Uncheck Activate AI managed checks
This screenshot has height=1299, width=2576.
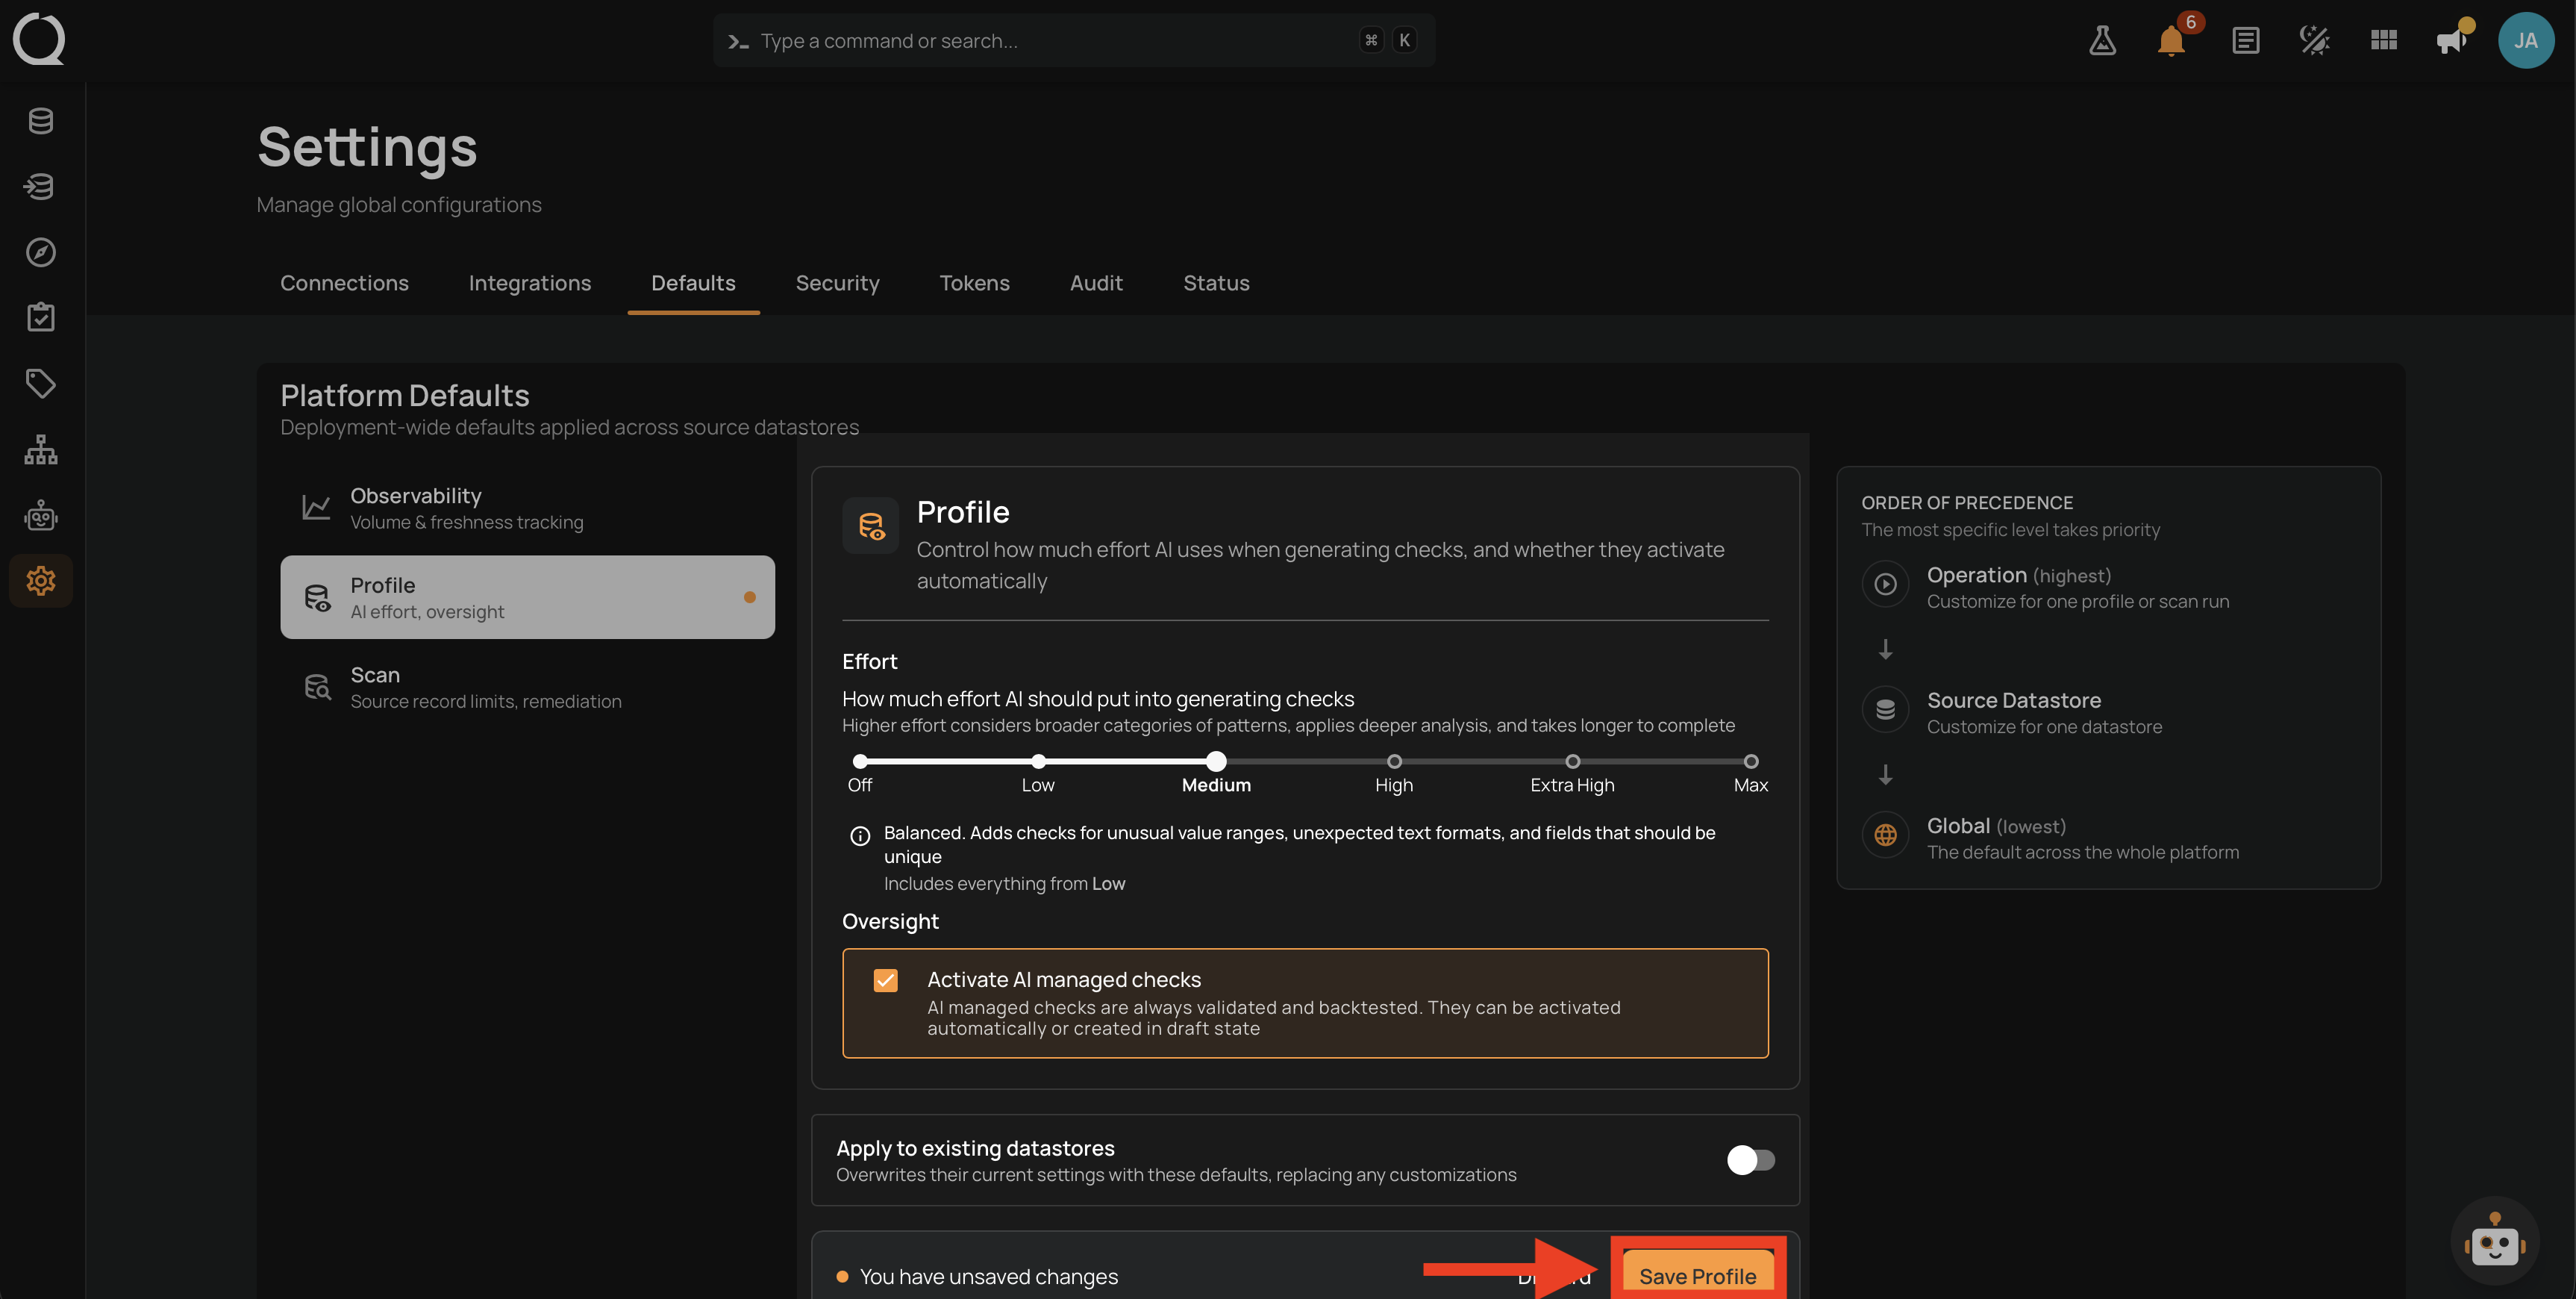(885, 979)
